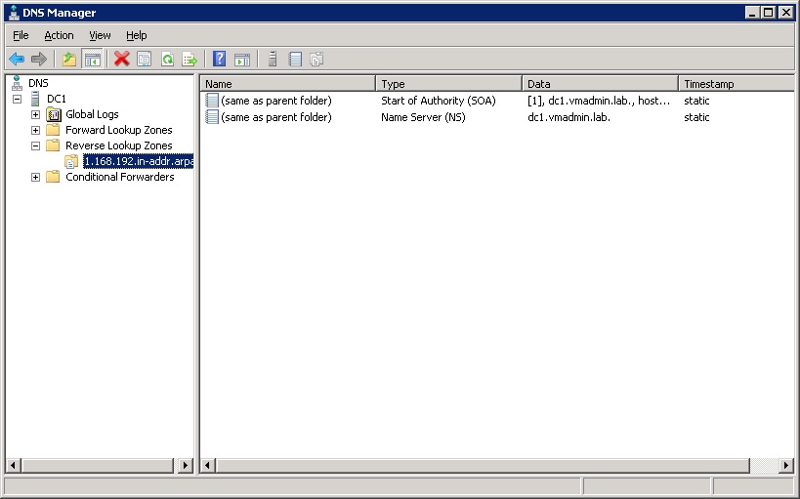The width and height of the screenshot is (800, 499).
Task: Sort records by Timestamp column header
Action: (737, 84)
